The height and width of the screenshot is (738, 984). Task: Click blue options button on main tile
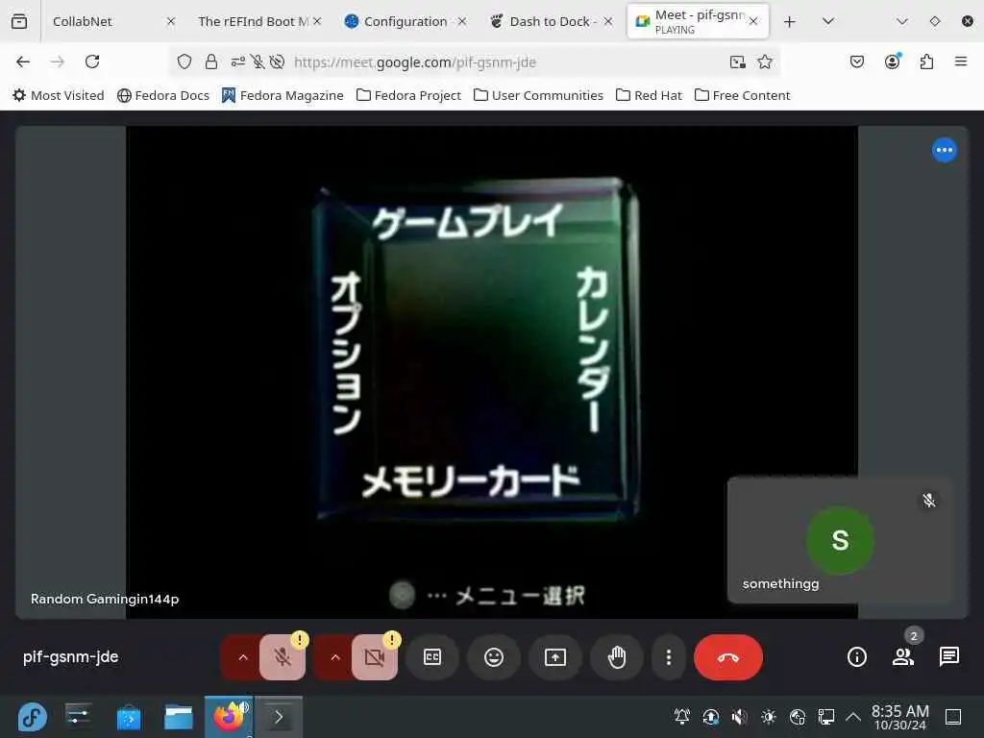pos(944,150)
